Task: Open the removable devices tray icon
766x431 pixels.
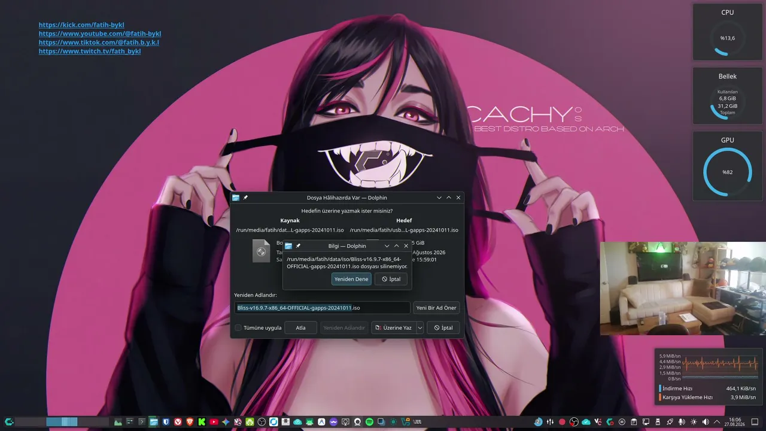Action: click(658, 422)
